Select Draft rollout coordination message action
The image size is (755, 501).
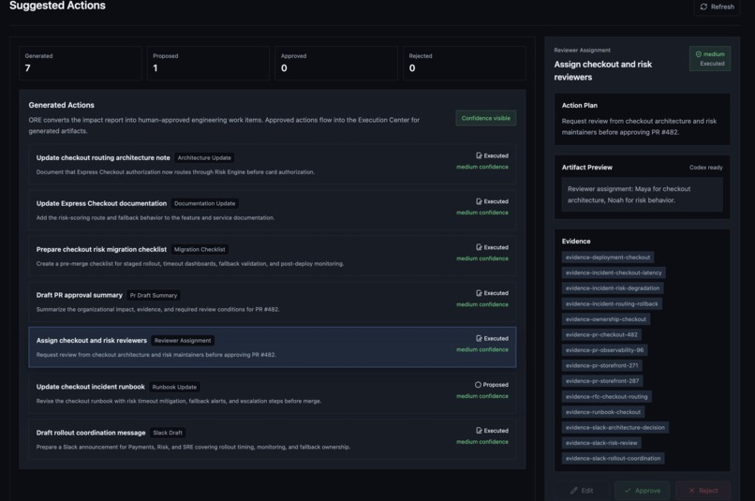pos(272,439)
